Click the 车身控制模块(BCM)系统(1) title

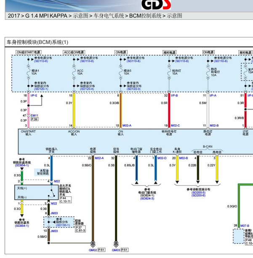pos(37,42)
